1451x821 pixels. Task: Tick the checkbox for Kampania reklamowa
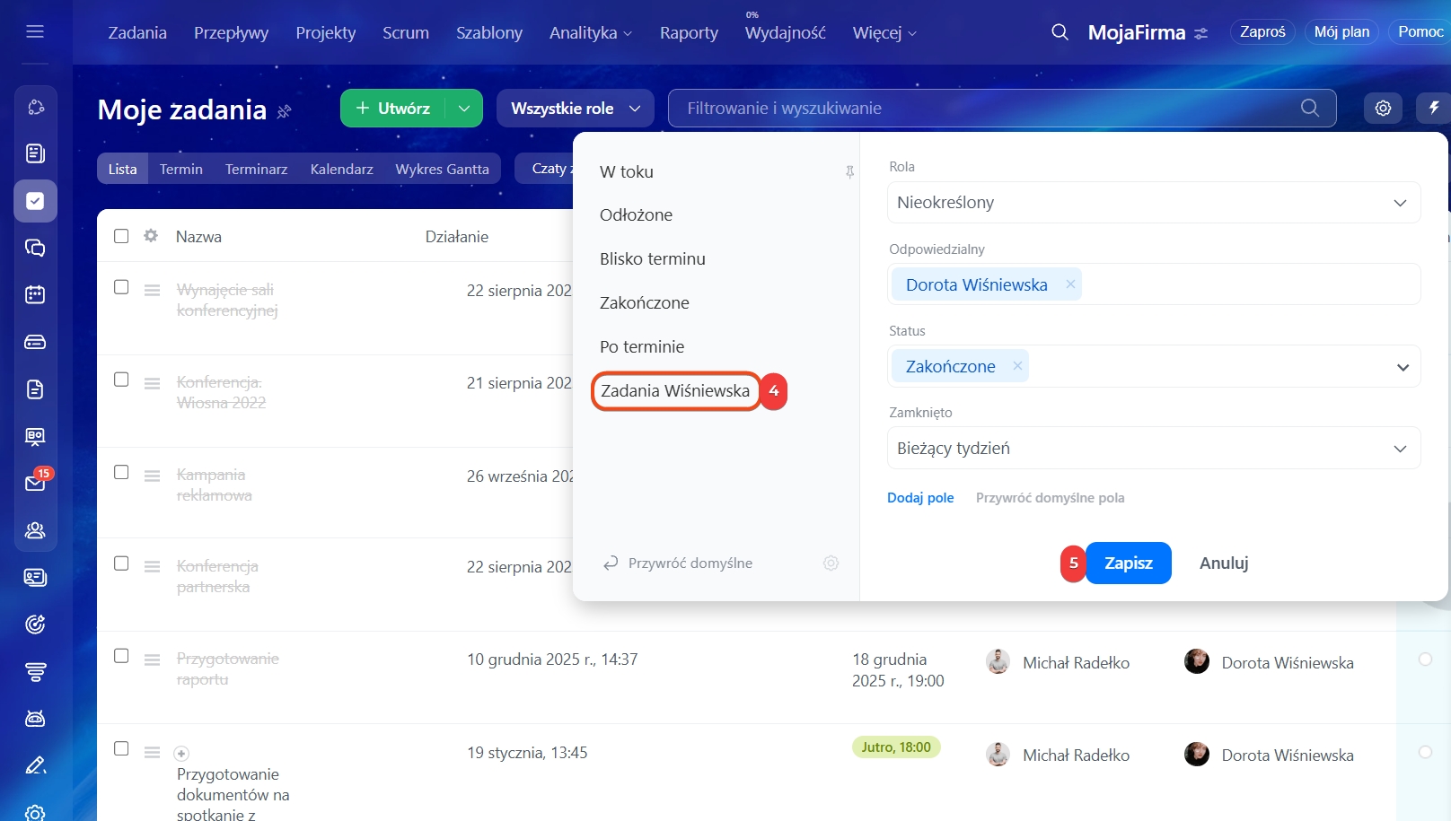click(121, 472)
